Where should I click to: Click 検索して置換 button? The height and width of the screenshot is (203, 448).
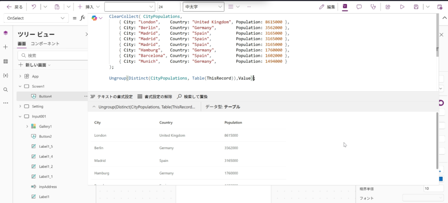192,96
